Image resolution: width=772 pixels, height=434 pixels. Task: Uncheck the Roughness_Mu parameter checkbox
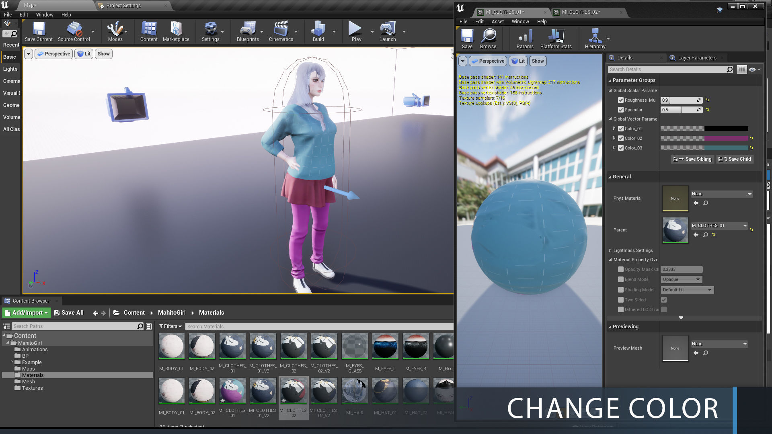click(x=621, y=100)
